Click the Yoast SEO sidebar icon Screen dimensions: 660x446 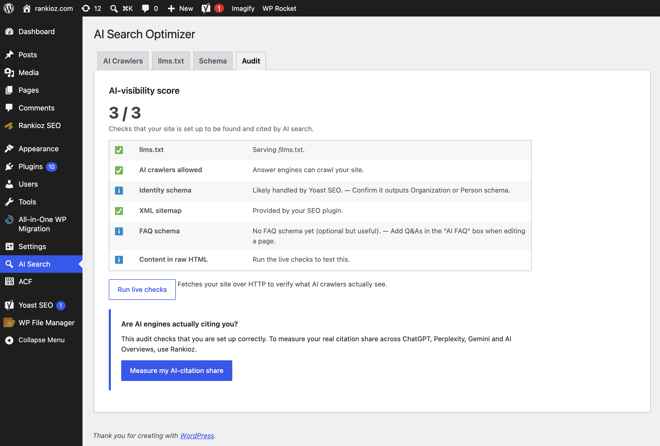click(9, 305)
